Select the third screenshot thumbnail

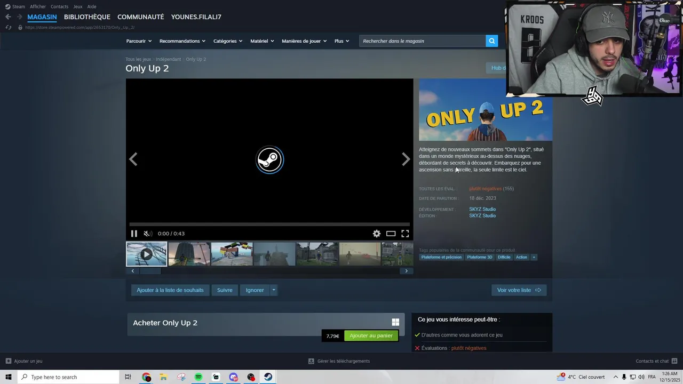tap(232, 254)
